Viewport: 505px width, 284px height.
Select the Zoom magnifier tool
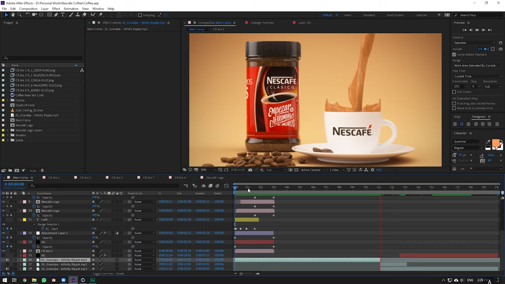[x=19, y=15]
